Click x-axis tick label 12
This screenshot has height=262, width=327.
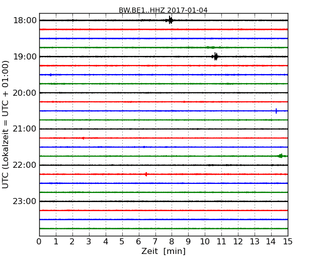coord(238,241)
